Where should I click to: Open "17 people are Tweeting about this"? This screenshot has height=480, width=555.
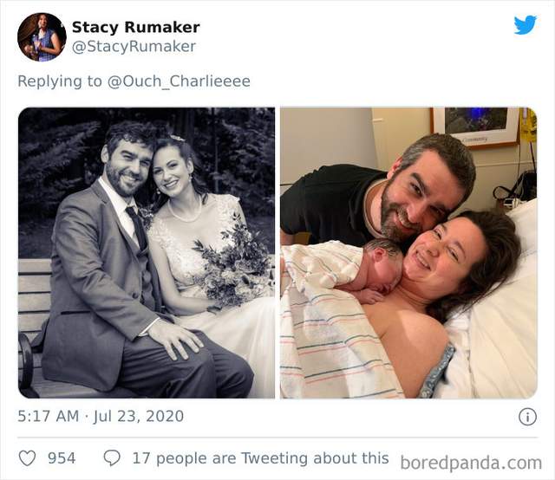260,457
